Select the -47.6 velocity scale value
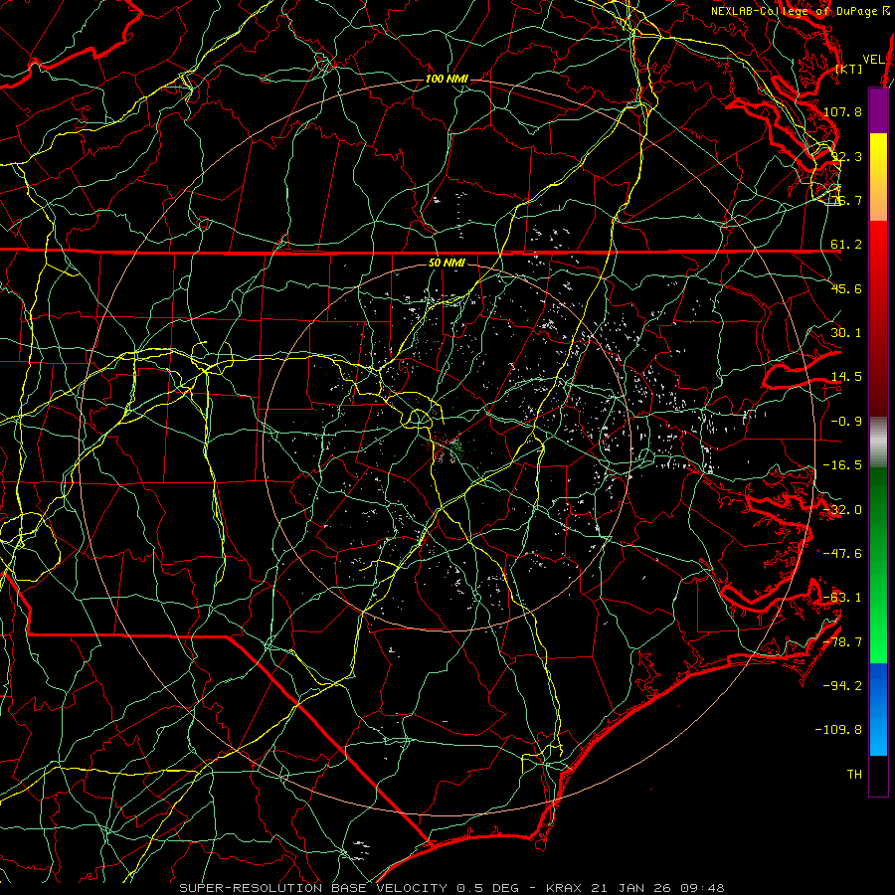 pyautogui.click(x=842, y=554)
